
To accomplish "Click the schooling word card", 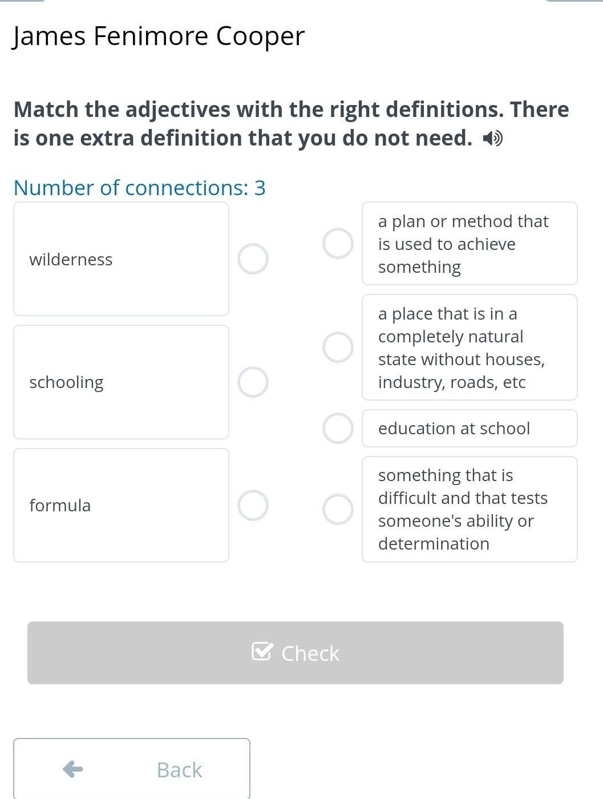I will (x=121, y=382).
